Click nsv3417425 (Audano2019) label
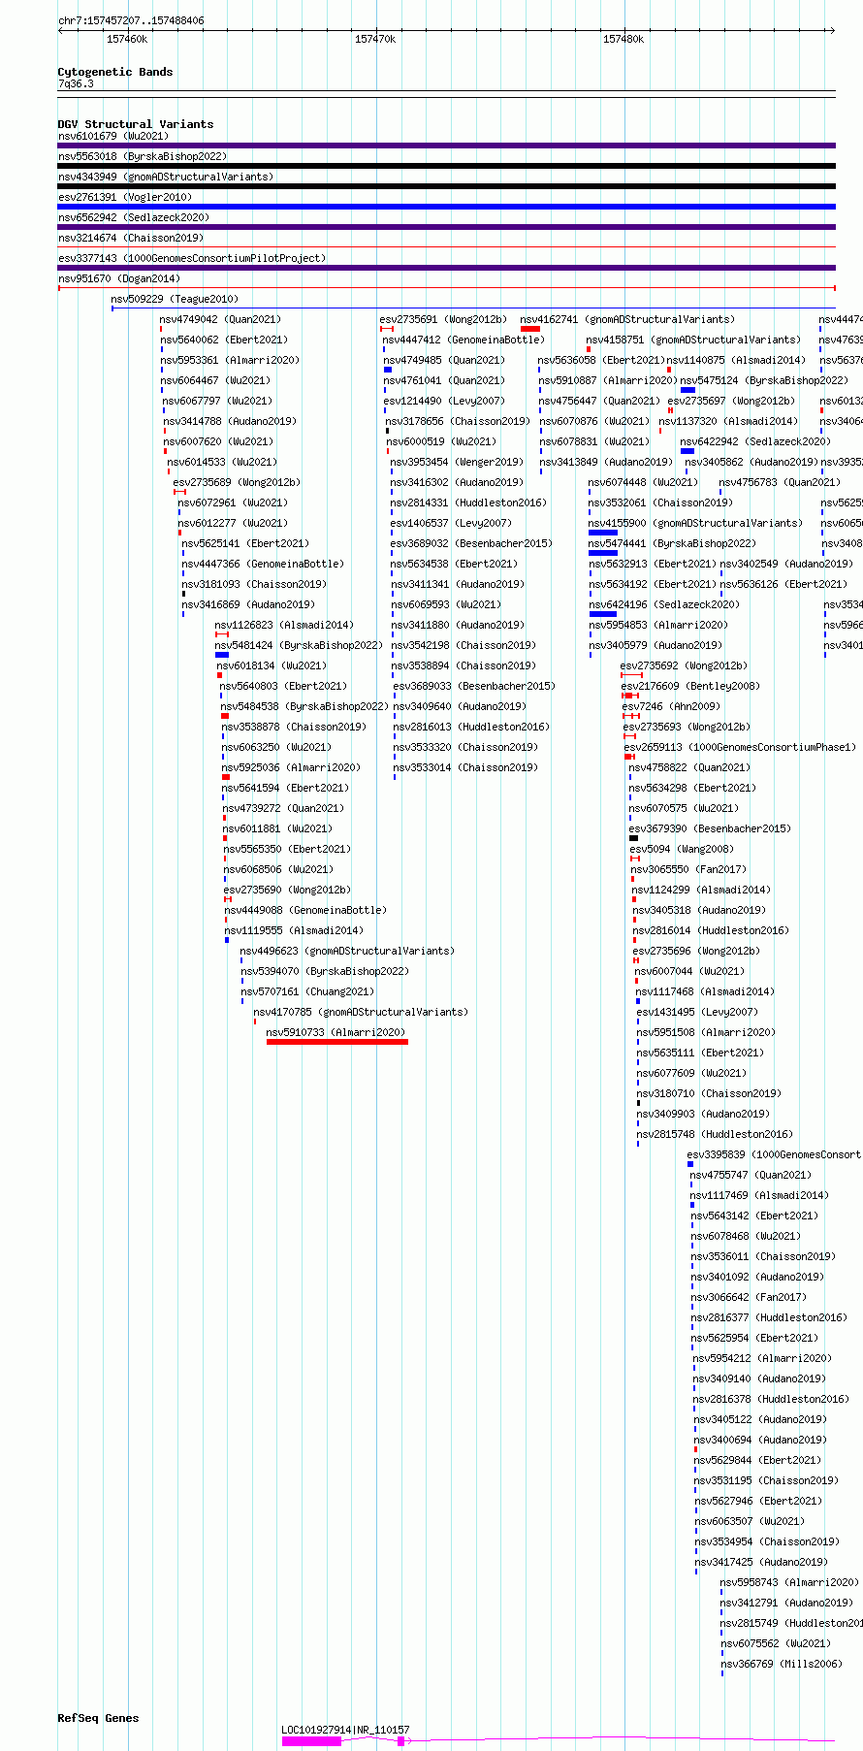Image resolution: width=863 pixels, height=1751 pixels. coord(761,1562)
